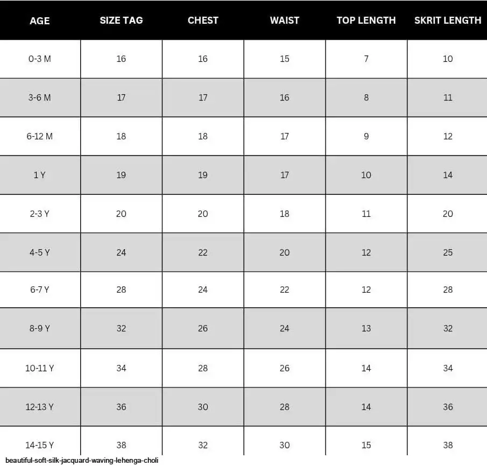Click the SKRIT LENGTH header
The width and height of the screenshot is (487, 466).
point(448,20)
